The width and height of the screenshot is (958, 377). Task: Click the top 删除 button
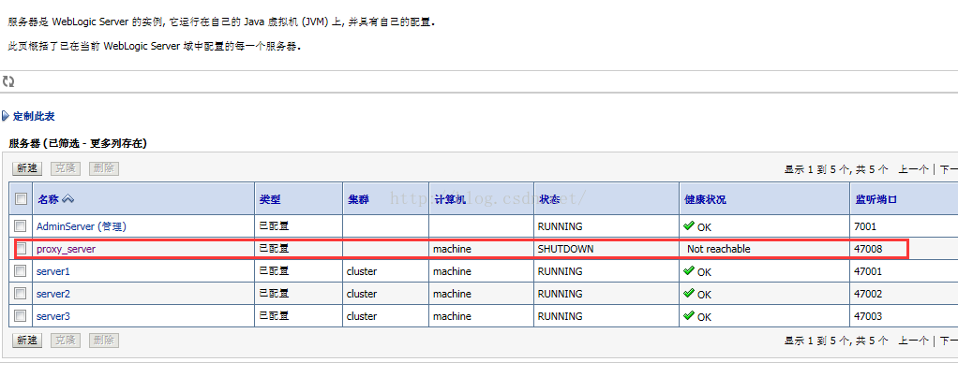[104, 169]
